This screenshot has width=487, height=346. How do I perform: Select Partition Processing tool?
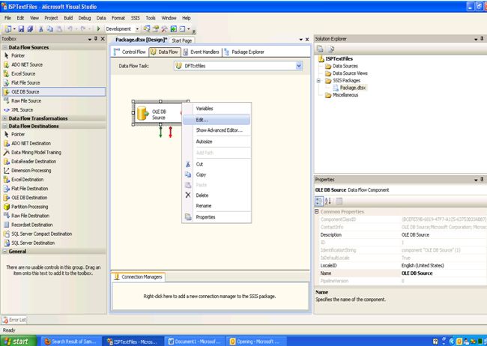click(x=29, y=207)
